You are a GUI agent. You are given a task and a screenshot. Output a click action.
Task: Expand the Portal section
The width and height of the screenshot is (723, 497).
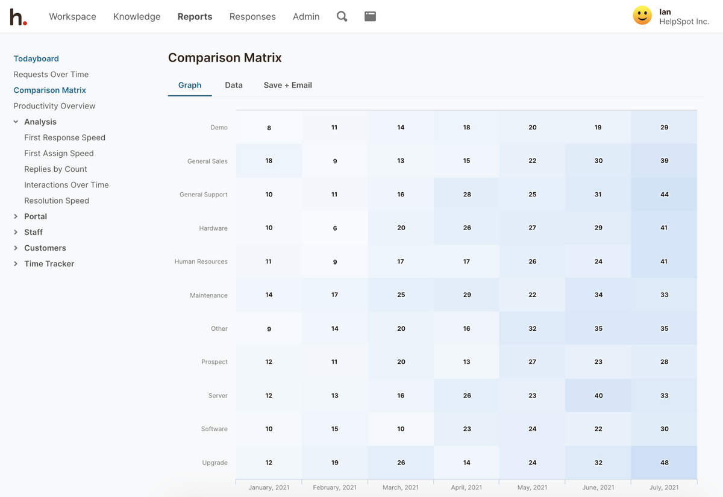pyautogui.click(x=16, y=216)
